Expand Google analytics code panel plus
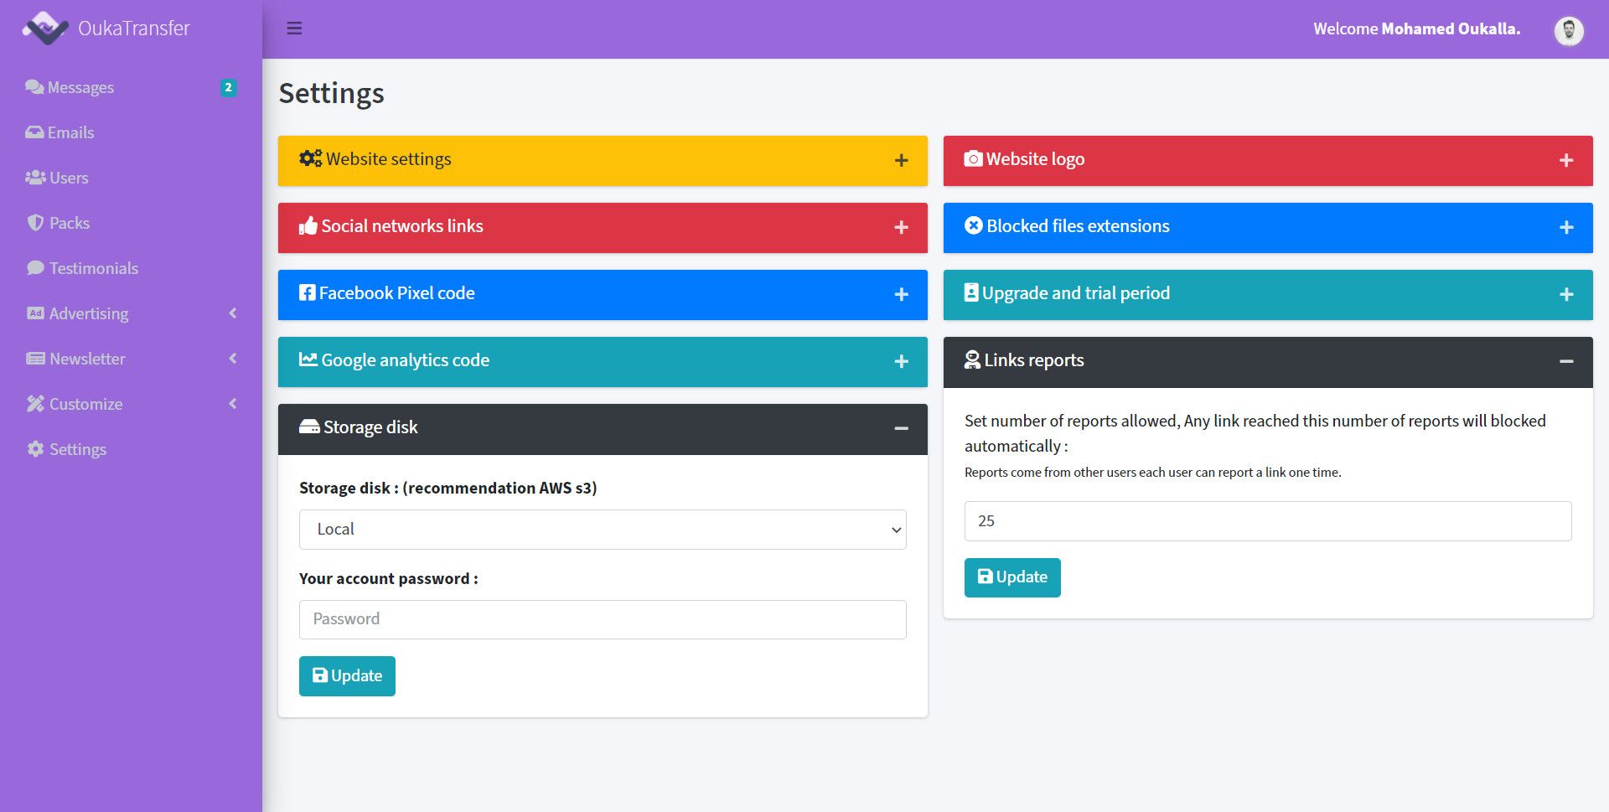Screen dimensions: 1609x812 point(902,361)
